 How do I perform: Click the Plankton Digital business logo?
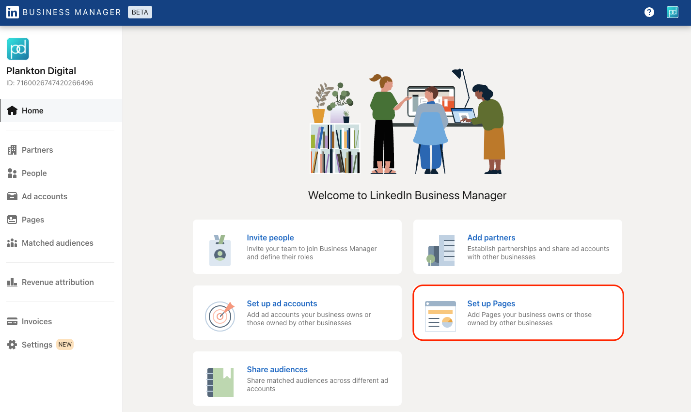coord(17,48)
